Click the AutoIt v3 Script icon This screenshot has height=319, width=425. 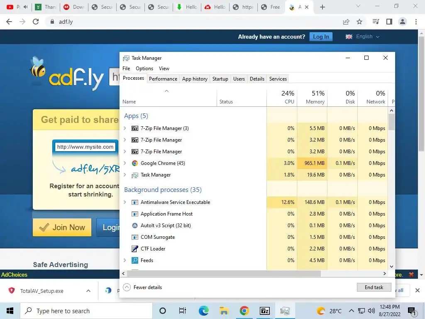(x=135, y=226)
